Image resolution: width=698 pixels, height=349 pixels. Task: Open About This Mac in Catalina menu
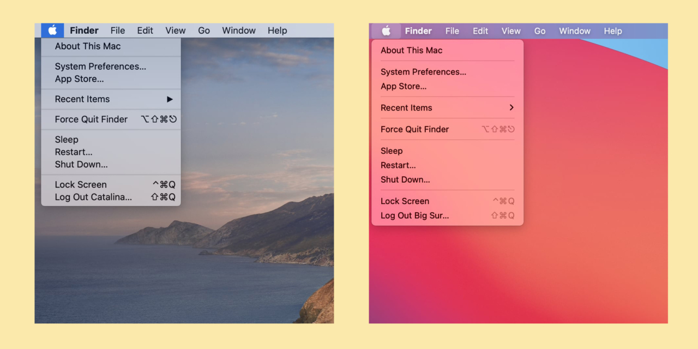88,46
